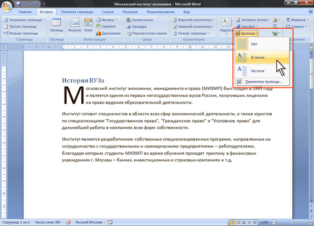The height and width of the screenshot is (226, 314).
Task: Switch to the Вид tab
Action: coord(186,12)
